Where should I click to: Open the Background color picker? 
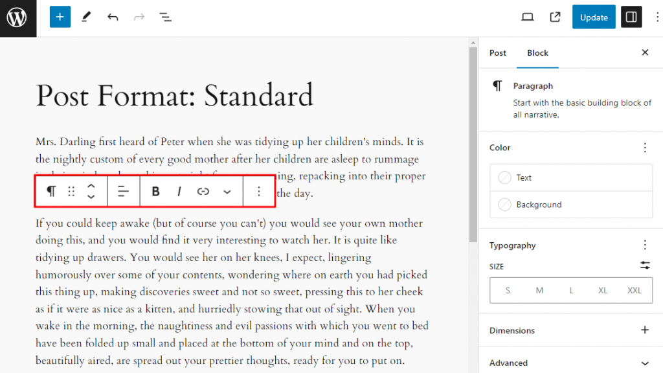coord(570,204)
